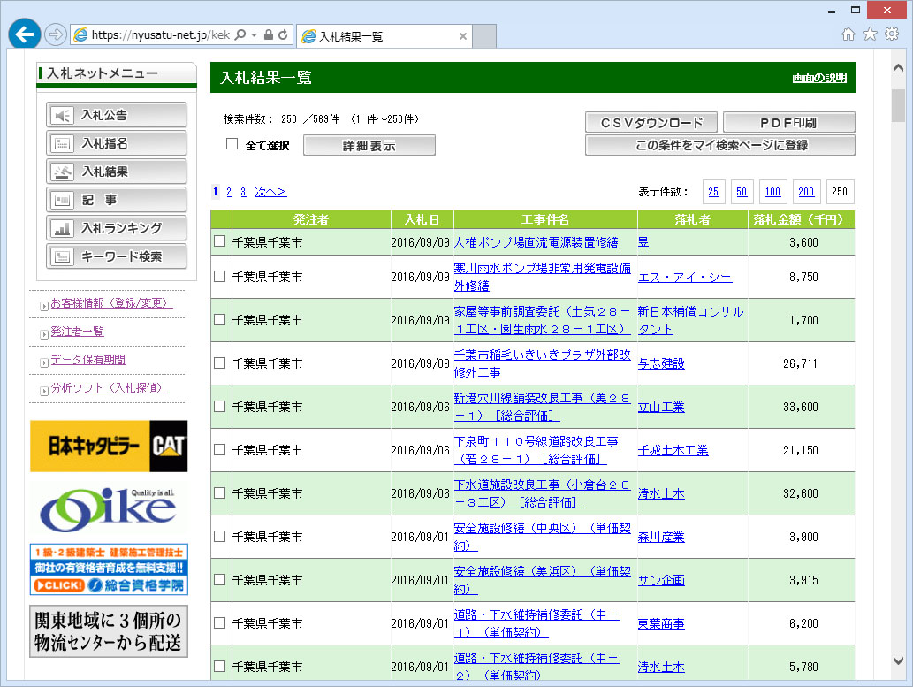
Task: Check the 全て選択 checkbox
Action: pos(232,144)
